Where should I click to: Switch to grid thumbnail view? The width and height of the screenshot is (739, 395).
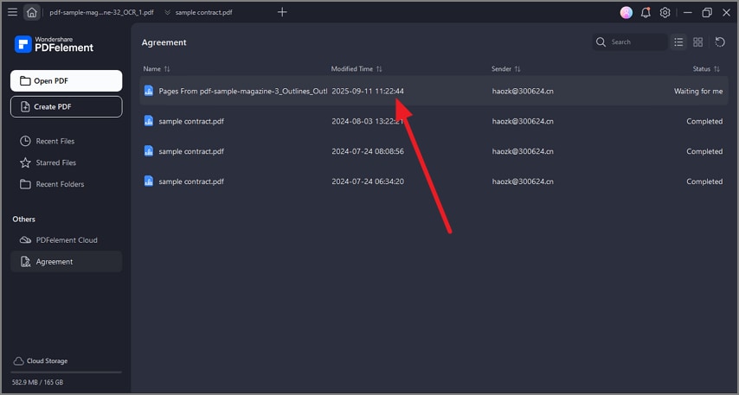pyautogui.click(x=698, y=41)
